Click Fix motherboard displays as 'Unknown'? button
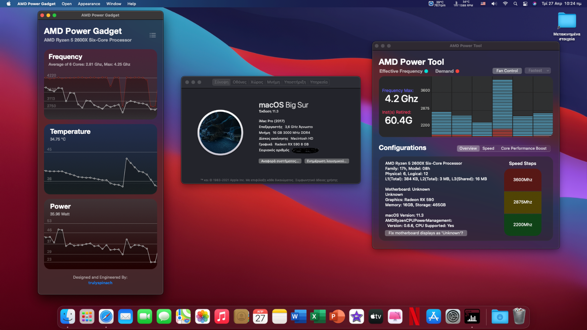 point(426,233)
